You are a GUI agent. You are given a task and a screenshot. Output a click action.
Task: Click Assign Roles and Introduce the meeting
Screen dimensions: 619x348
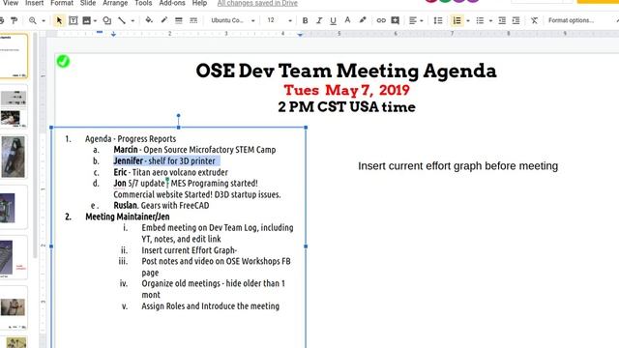click(x=211, y=306)
